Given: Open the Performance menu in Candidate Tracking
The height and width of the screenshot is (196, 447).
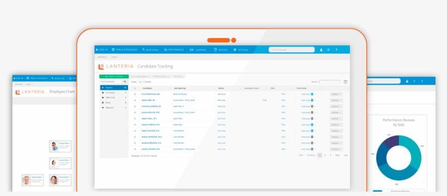Looking at the screenshot, I should [x=174, y=50].
